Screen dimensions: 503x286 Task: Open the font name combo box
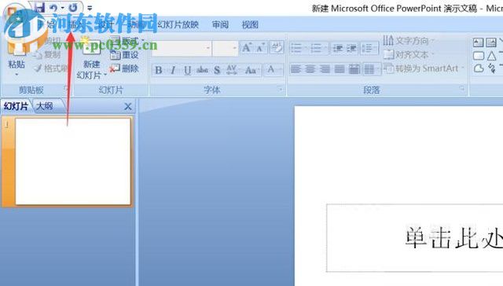click(182, 48)
